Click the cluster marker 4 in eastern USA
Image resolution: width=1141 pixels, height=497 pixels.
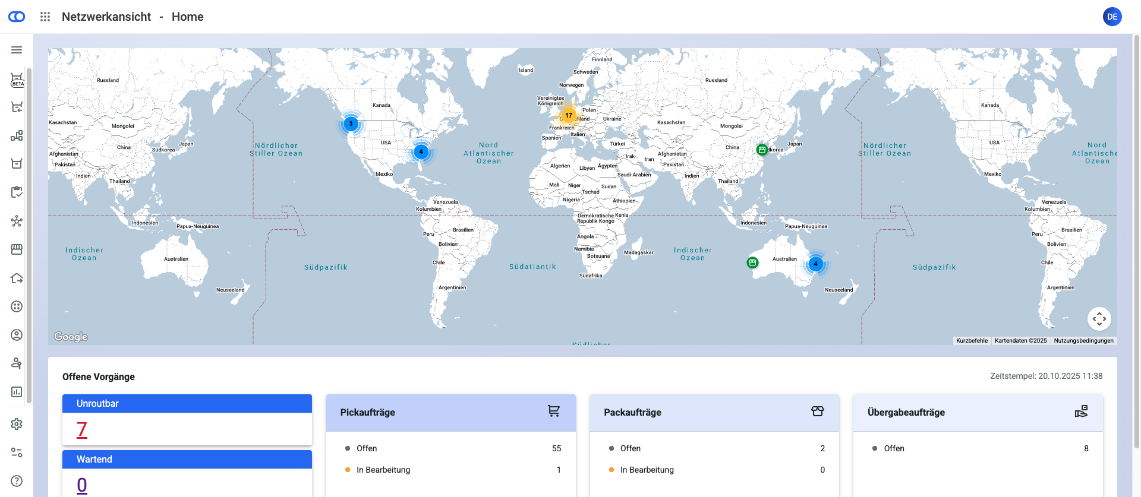(421, 151)
